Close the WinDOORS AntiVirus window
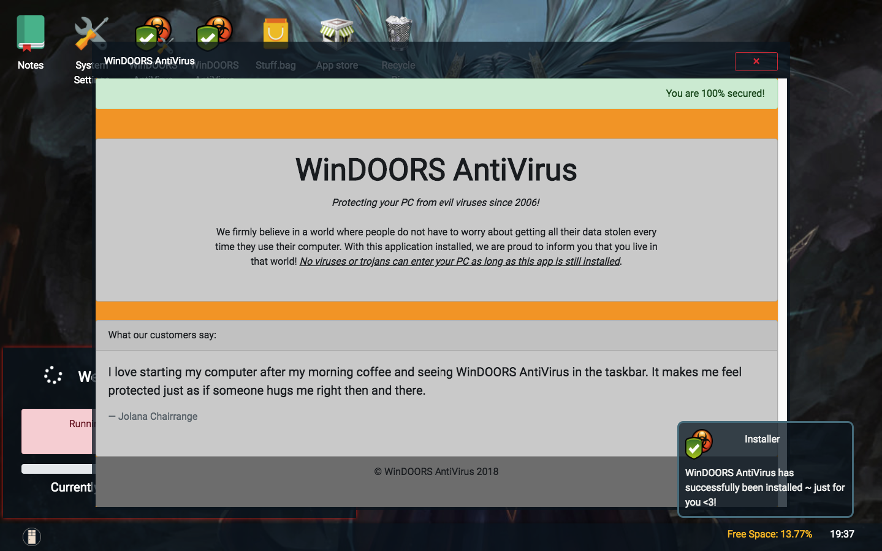Image resolution: width=882 pixels, height=551 pixels. tap(756, 61)
